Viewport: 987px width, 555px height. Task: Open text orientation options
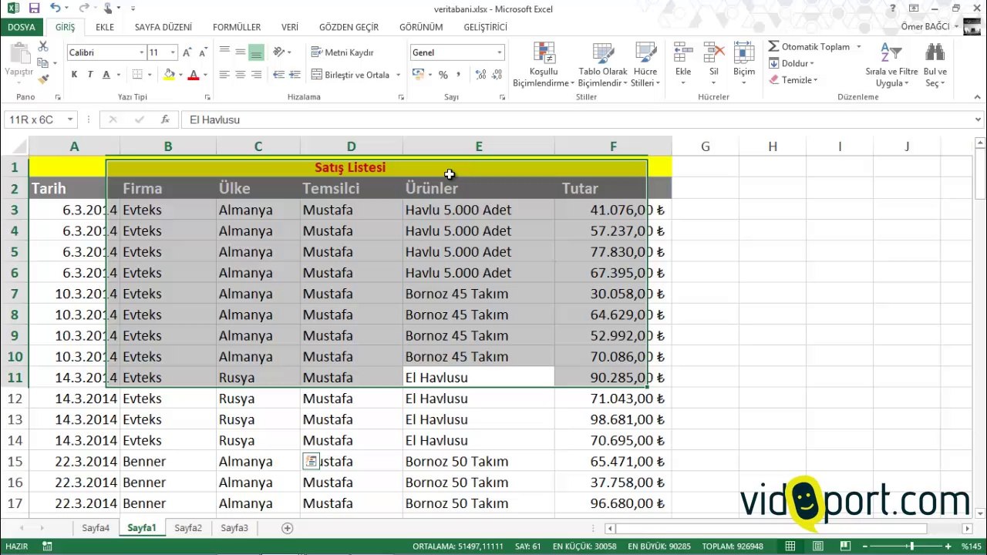(x=281, y=52)
